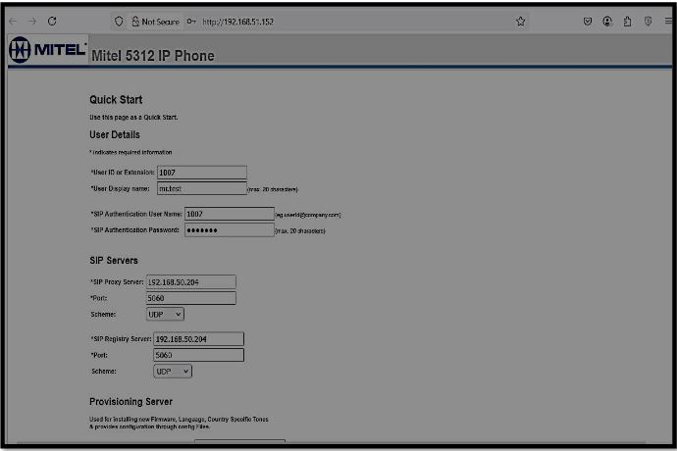This screenshot has height=451, width=677.
Task: Click the SIP Proxy Server address field
Action: click(x=191, y=281)
